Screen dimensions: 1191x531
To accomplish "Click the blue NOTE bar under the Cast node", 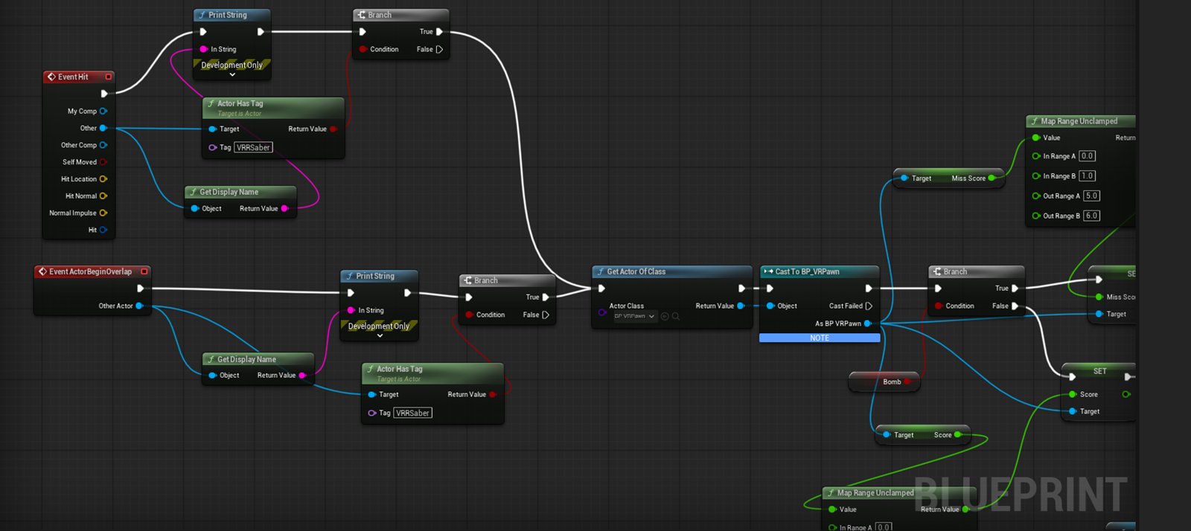I will click(820, 338).
